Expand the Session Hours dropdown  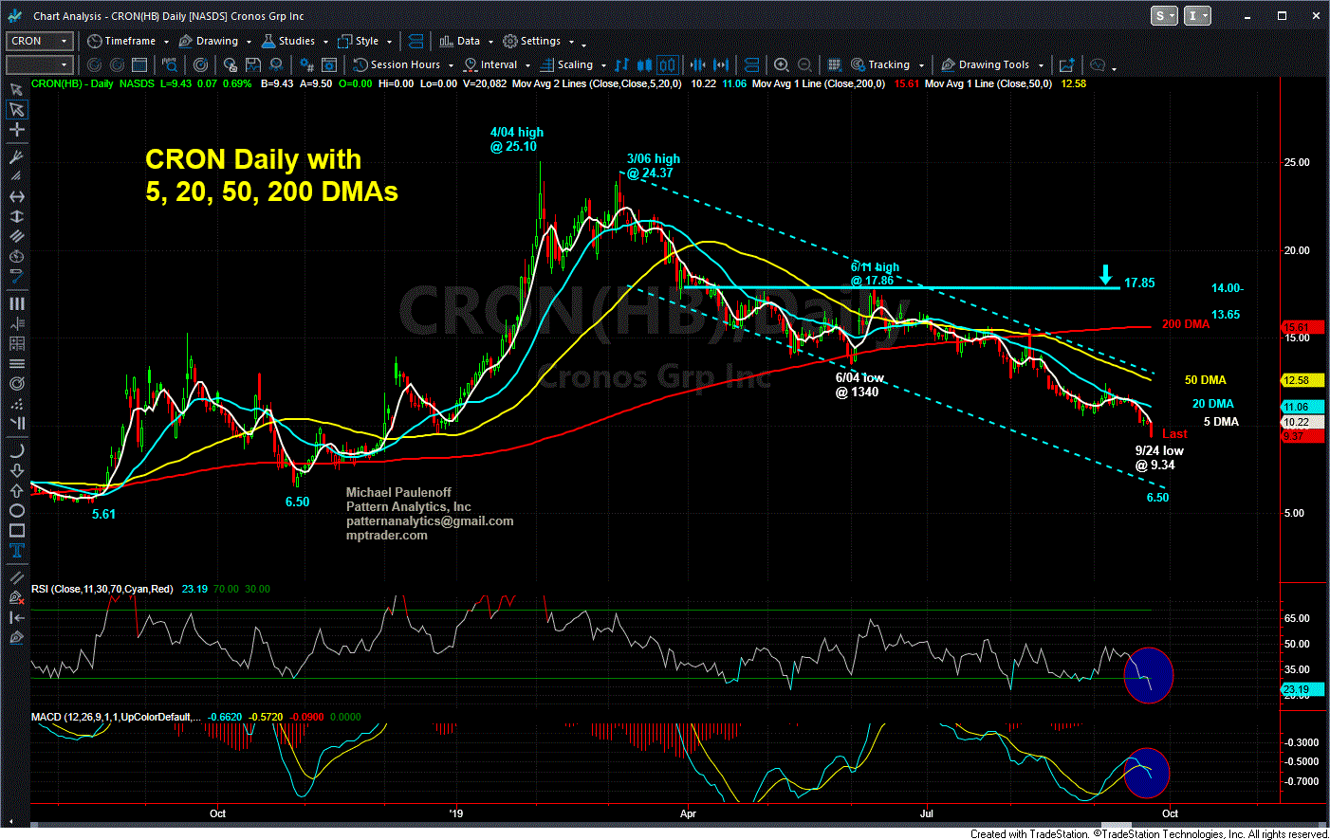click(x=452, y=65)
